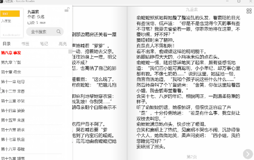Click the text line 窦昭摇了摇头。
The width and height of the screenshot is (254, 160).
(151, 147)
